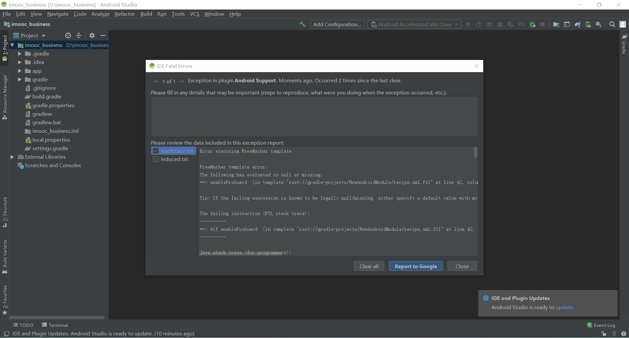
Task: Open the Event Log
Action: pyautogui.click(x=601, y=325)
